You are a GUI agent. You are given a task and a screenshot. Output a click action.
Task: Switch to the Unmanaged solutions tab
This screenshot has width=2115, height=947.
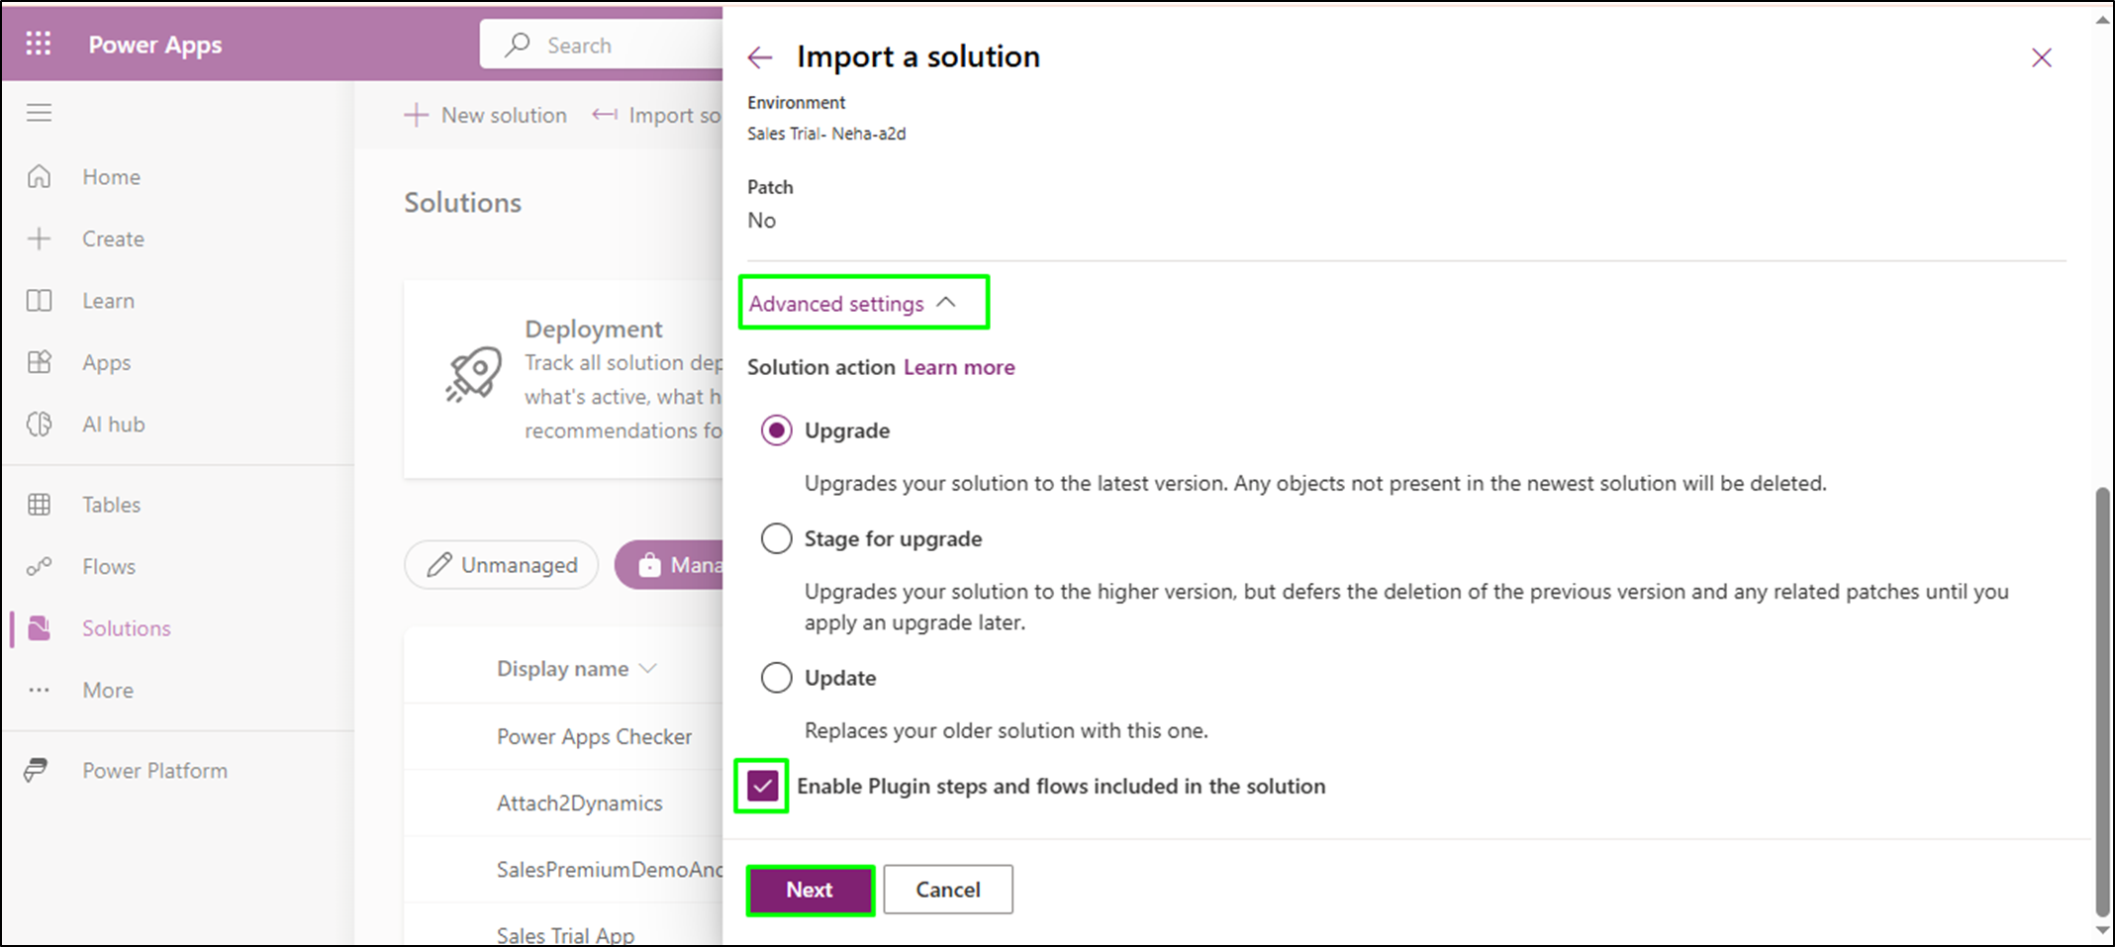[501, 564]
